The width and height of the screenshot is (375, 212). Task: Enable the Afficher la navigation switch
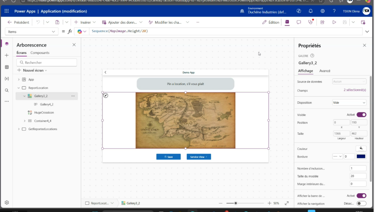coord(361,204)
